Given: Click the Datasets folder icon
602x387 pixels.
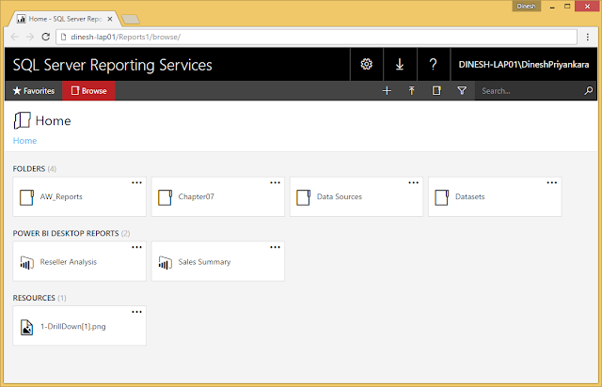Looking at the screenshot, I should [442, 197].
